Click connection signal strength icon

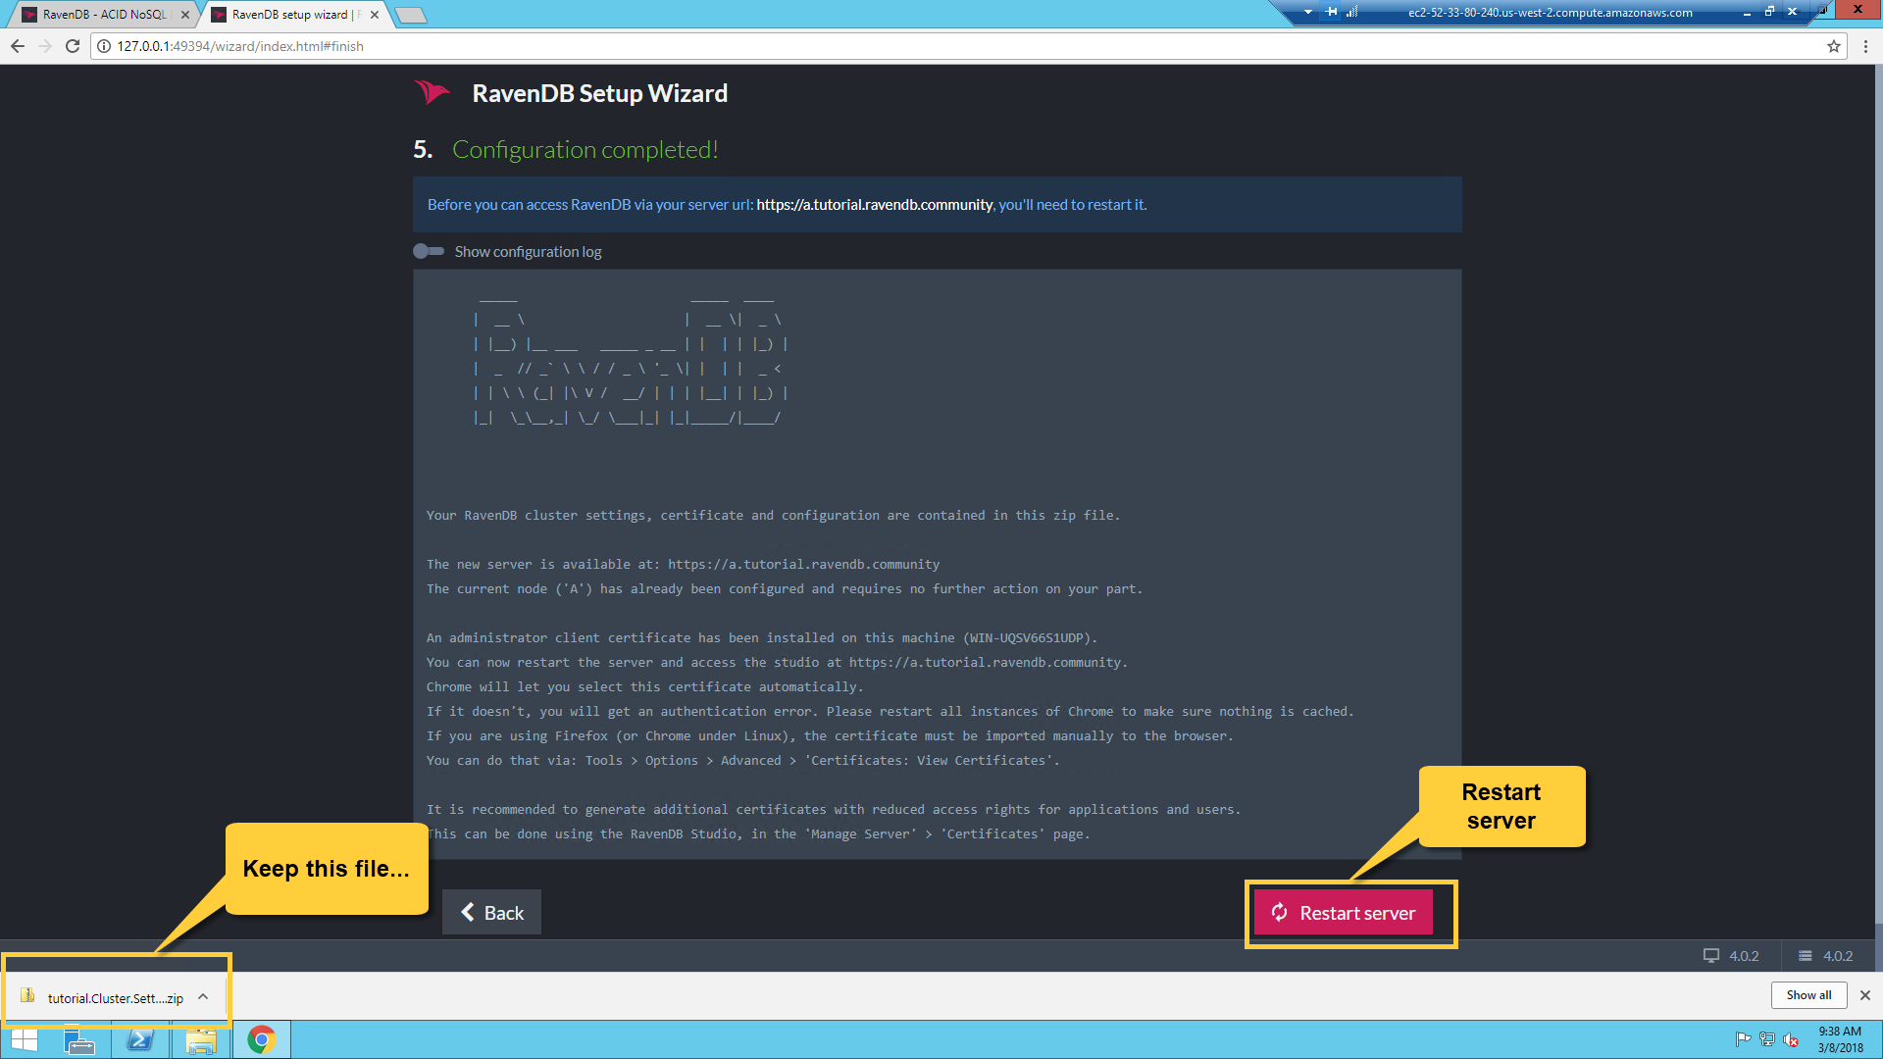(1352, 12)
